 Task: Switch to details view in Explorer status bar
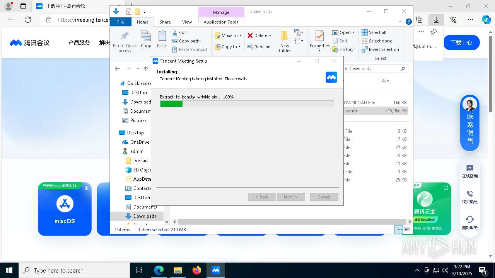[x=398, y=230]
